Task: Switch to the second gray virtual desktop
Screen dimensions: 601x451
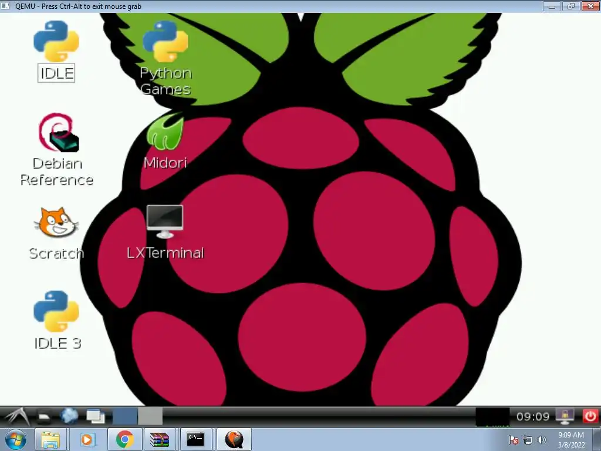Action: pyautogui.click(x=150, y=416)
